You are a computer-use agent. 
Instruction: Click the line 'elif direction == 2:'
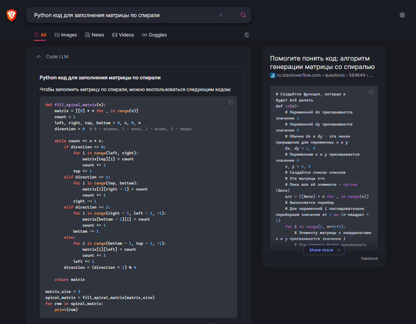tap(87, 207)
